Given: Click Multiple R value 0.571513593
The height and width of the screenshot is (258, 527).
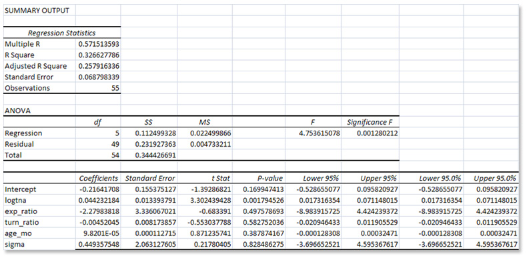Looking at the screenshot, I should (x=98, y=44).
